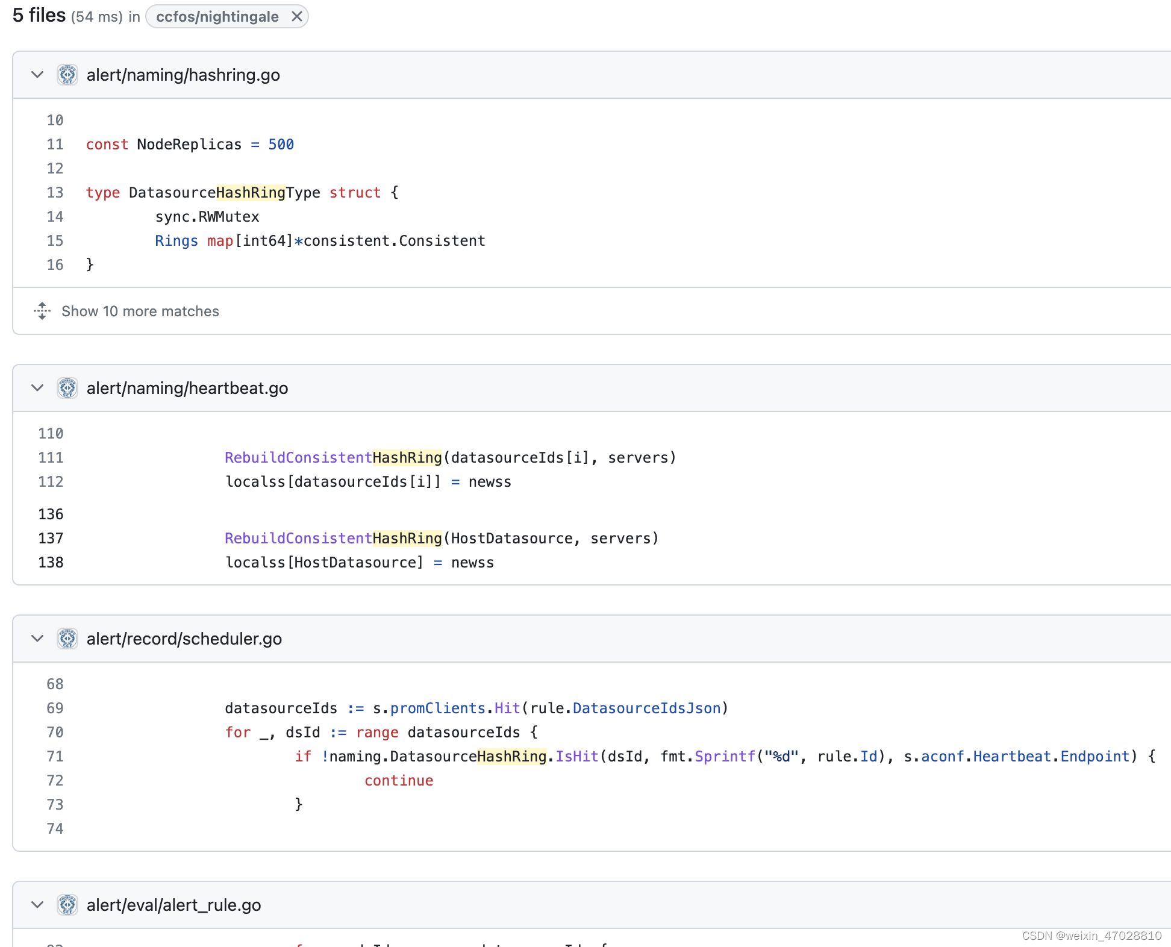Click the DatasourceHashRingType struct declaration
The image size is (1171, 947).
[242, 193]
